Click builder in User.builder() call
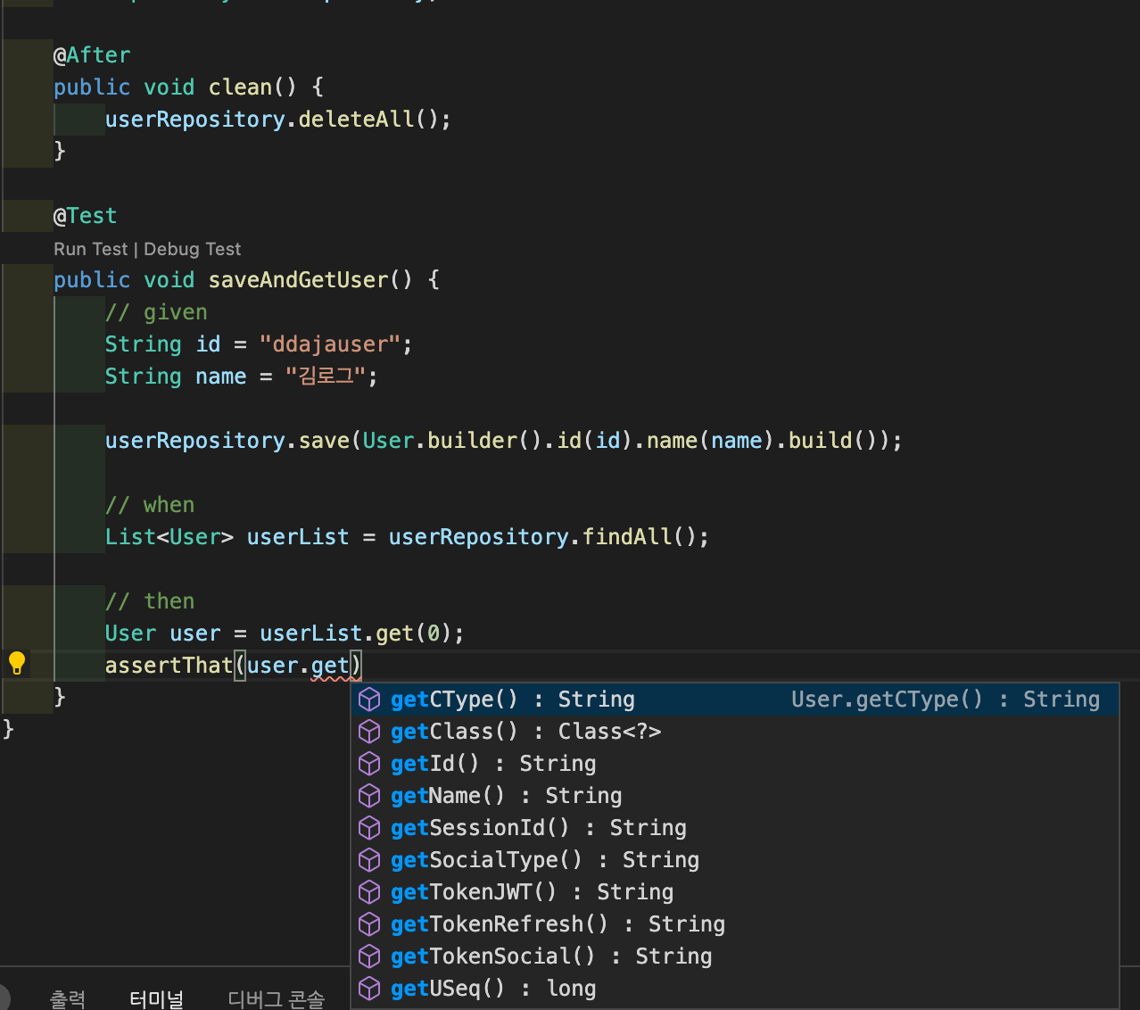 [x=473, y=441]
